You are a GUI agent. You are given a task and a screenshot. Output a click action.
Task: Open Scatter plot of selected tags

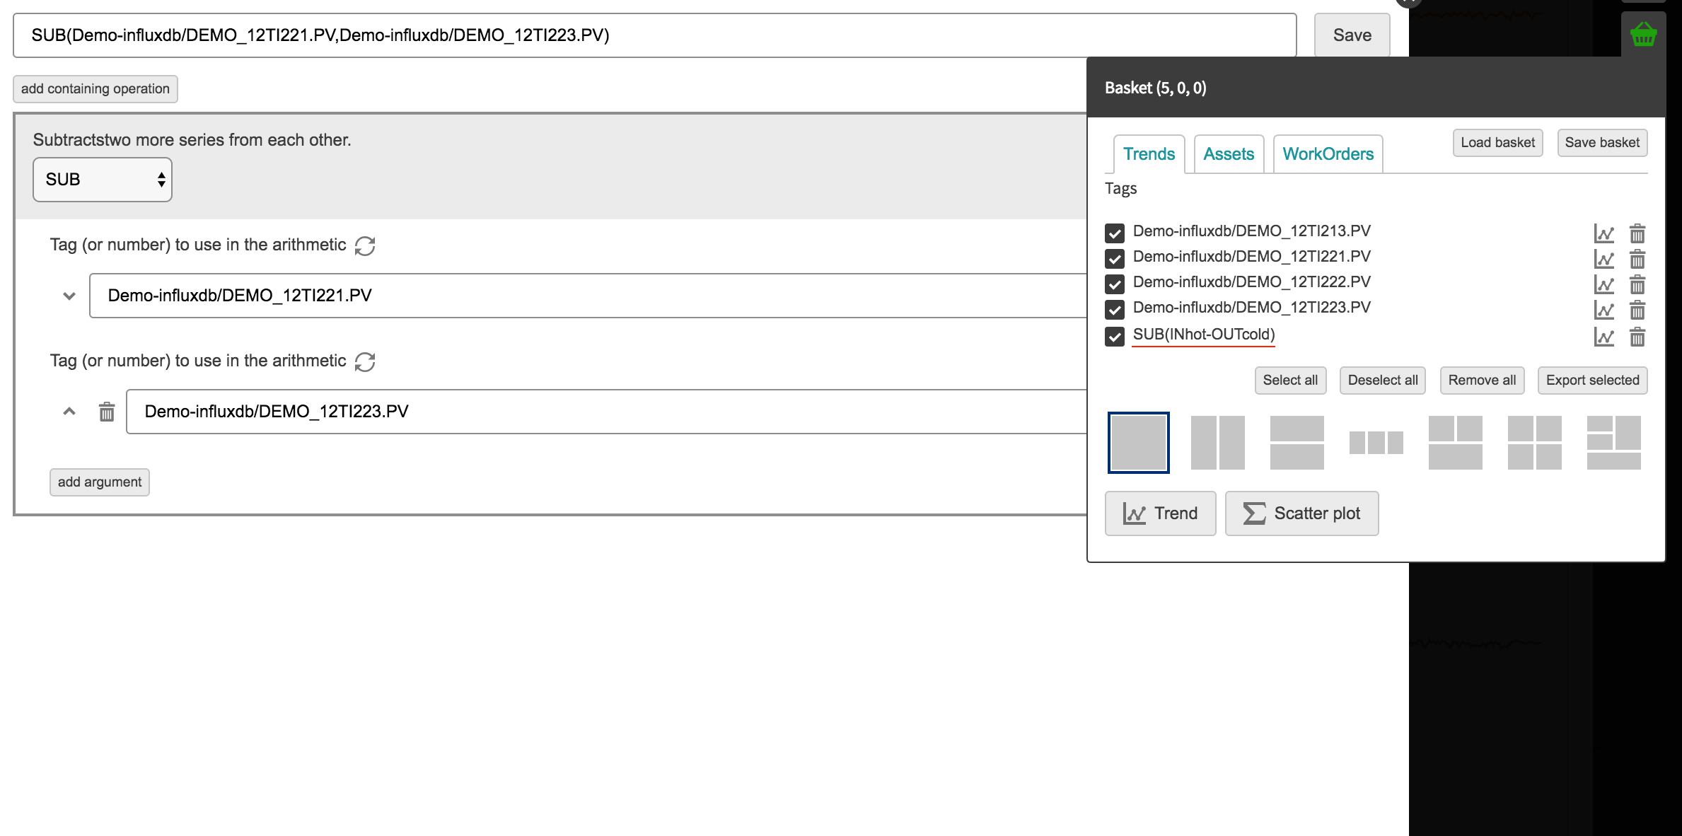click(x=1301, y=513)
